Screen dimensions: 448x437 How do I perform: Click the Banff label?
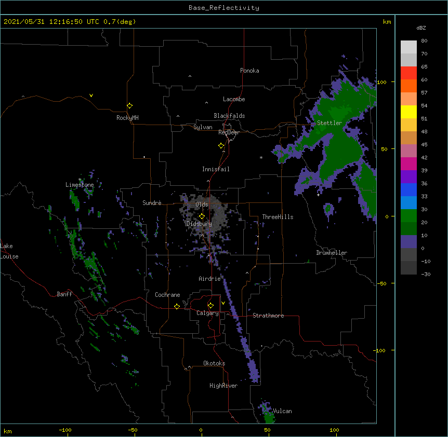[x=64, y=294]
